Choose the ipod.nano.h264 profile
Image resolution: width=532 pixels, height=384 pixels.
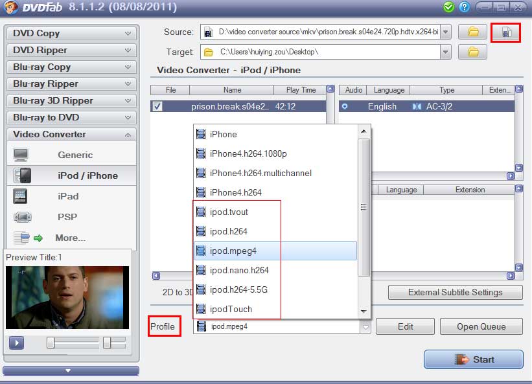275,270
